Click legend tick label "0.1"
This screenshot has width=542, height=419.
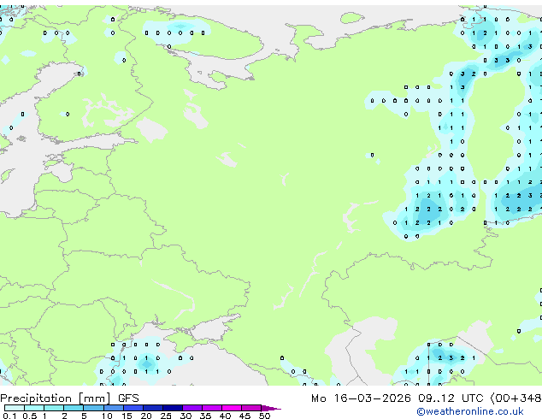[x=9, y=416]
